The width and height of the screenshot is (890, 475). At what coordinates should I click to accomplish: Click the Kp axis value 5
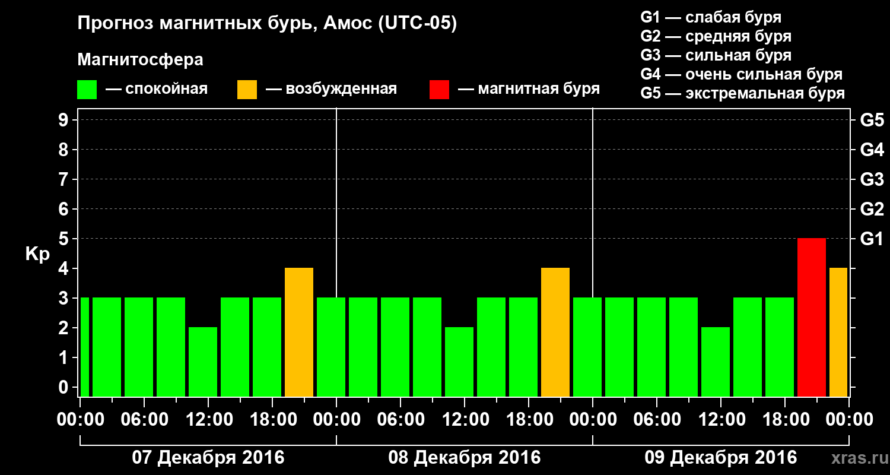tap(65, 239)
